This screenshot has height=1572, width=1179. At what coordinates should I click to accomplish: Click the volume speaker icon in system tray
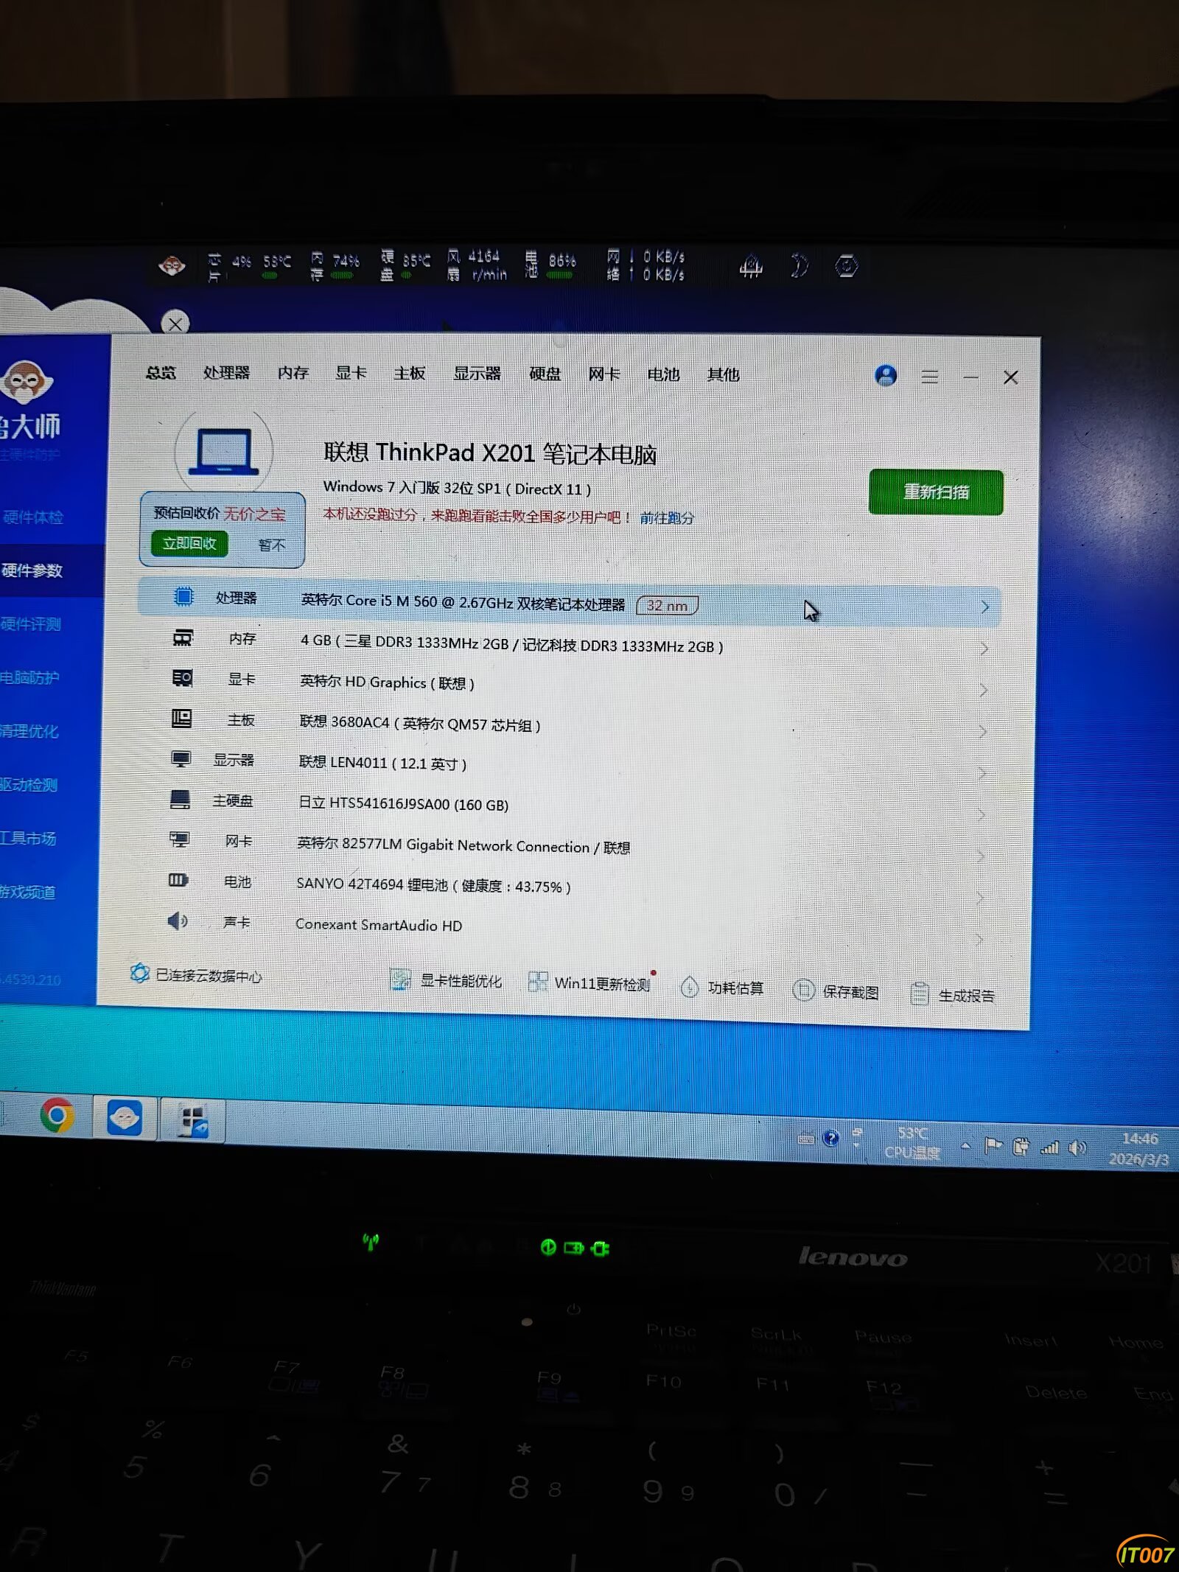click(x=1077, y=1148)
